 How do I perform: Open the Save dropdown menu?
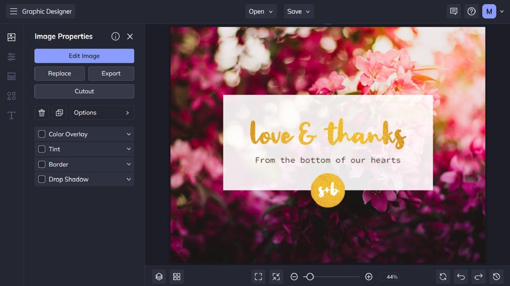pyautogui.click(x=299, y=11)
